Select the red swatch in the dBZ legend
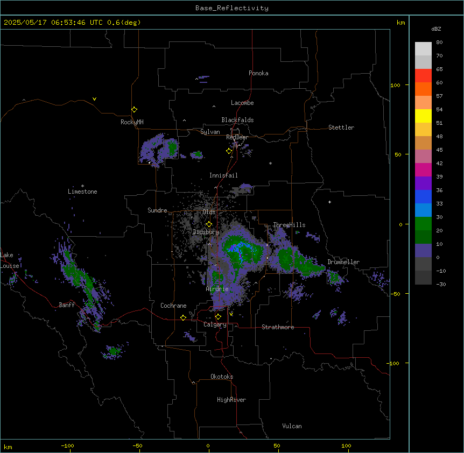Image resolution: width=464 pixels, height=453 pixels. (423, 75)
